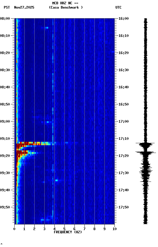Image resolution: width=158 pixels, height=247 pixels.
Task: Select the 09:00 PST time label
Action: point(5,121)
